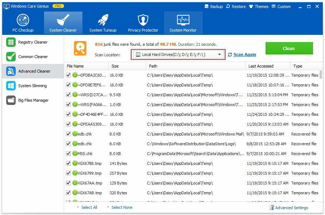Click the 320 Bytes size cell

pyautogui.click(x=118, y=193)
